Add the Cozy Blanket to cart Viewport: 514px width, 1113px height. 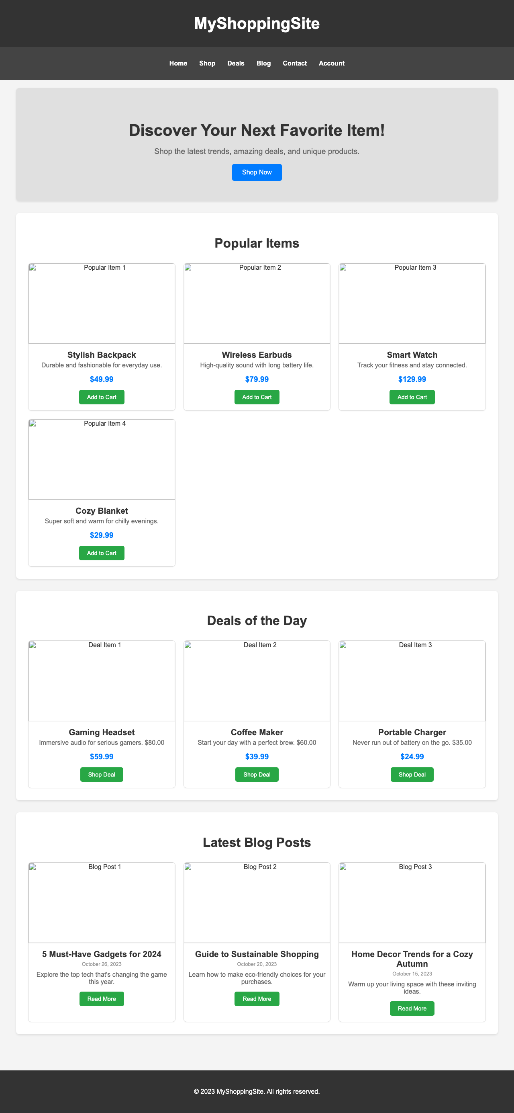pyautogui.click(x=102, y=553)
